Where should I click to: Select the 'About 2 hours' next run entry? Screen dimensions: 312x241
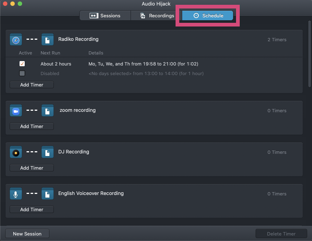click(56, 64)
